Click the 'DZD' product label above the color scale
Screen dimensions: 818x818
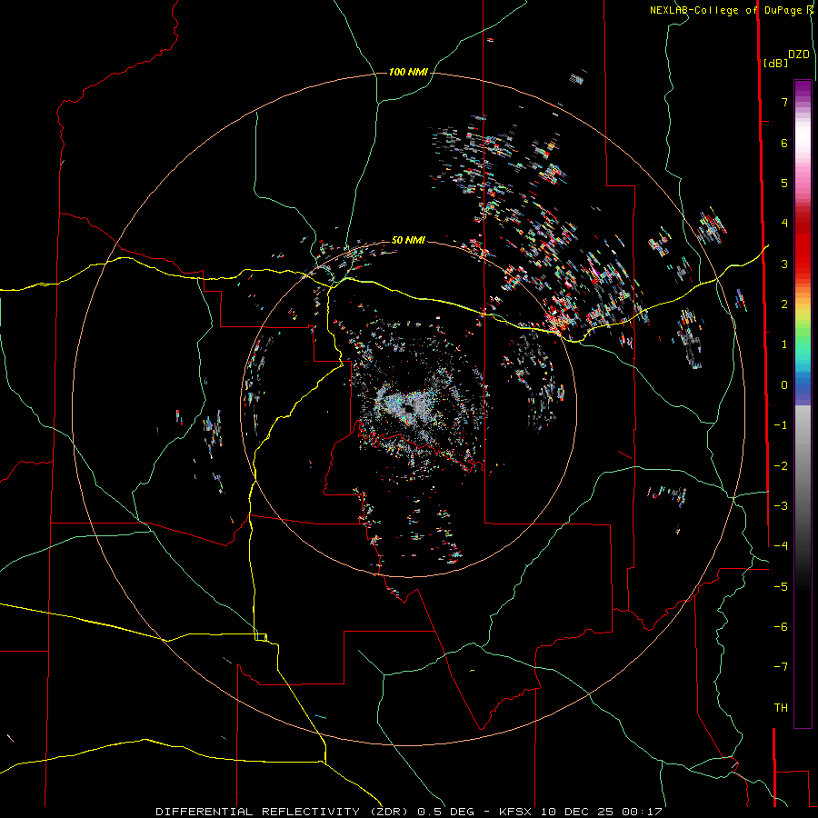[x=799, y=55]
